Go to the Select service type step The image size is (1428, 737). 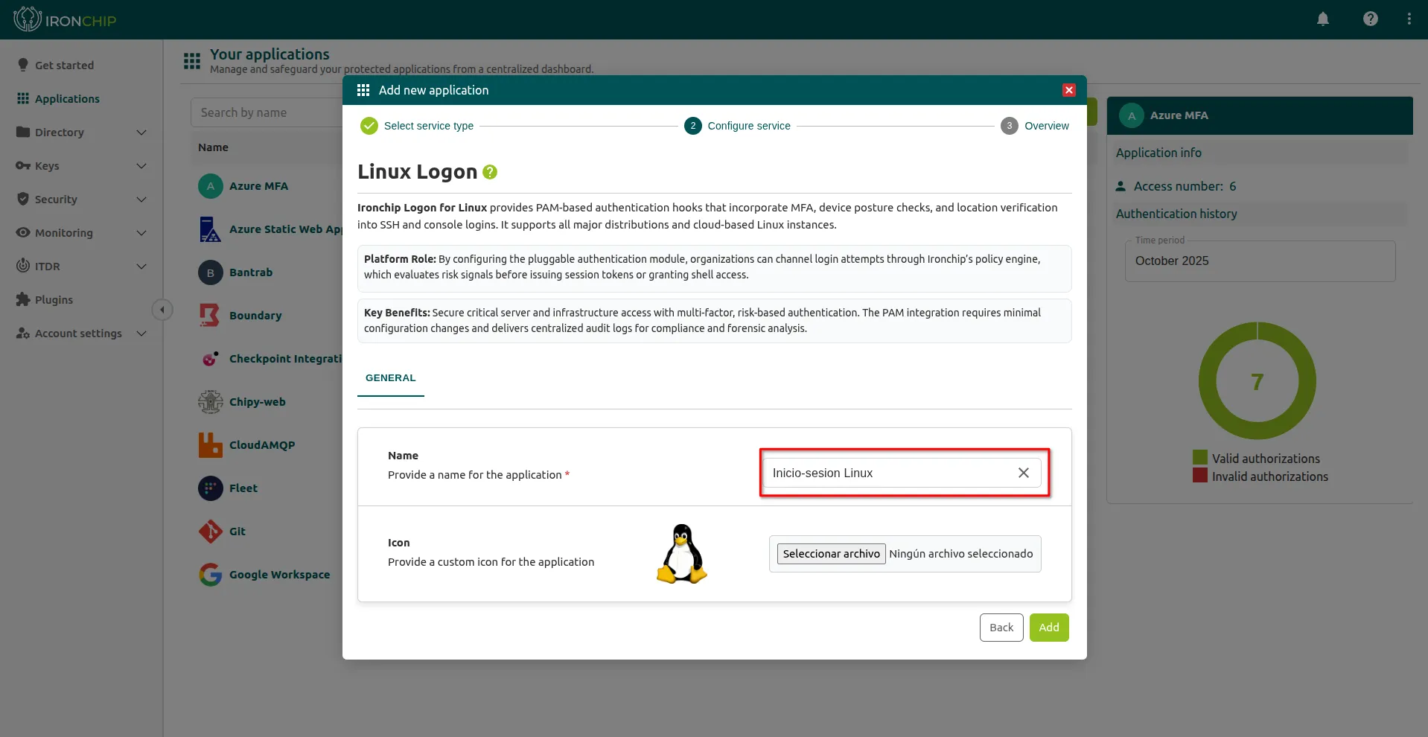pyautogui.click(x=417, y=126)
